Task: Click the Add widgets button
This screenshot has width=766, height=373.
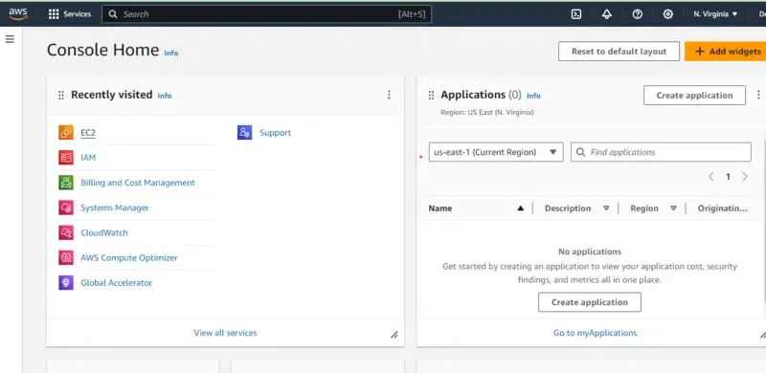Action: tap(726, 52)
